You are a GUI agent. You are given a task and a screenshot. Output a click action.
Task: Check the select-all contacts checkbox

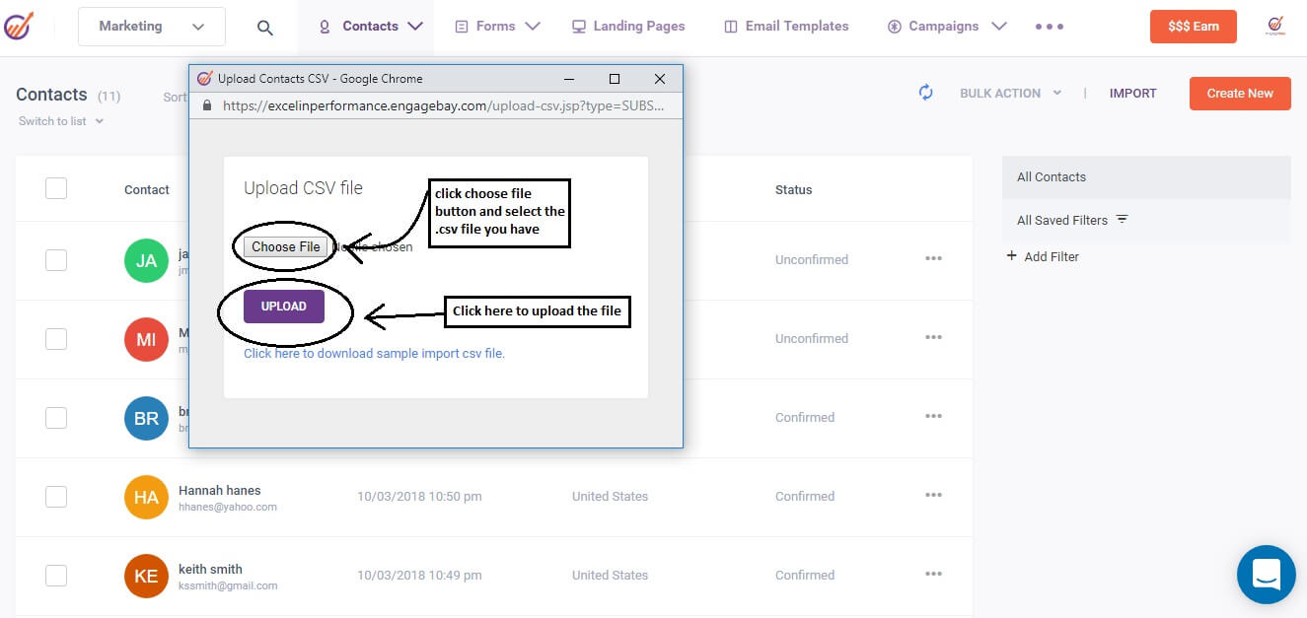click(56, 189)
